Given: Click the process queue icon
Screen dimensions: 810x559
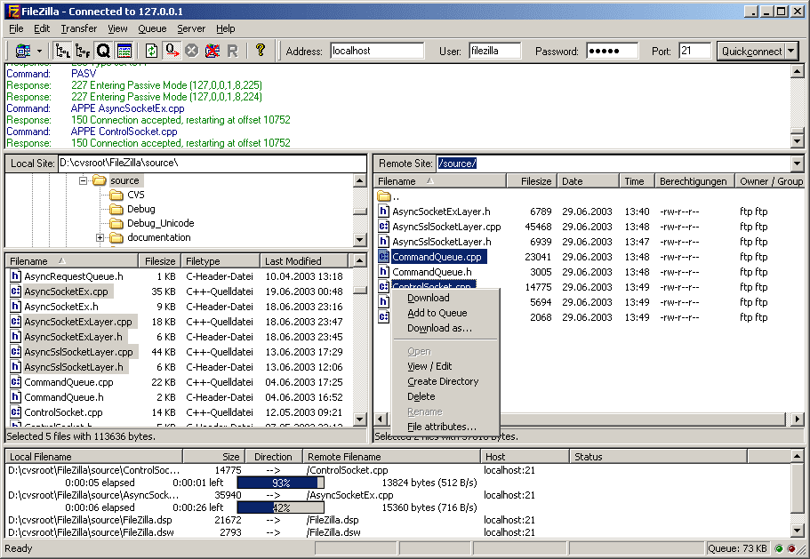Looking at the screenshot, I should pos(172,51).
